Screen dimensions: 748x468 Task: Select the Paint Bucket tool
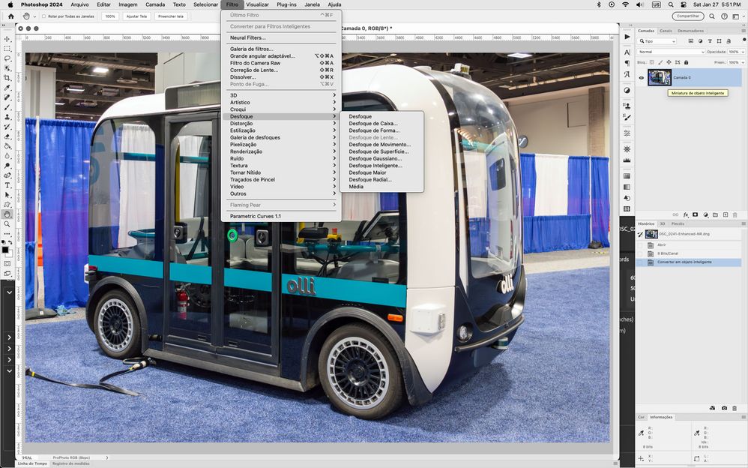7,146
